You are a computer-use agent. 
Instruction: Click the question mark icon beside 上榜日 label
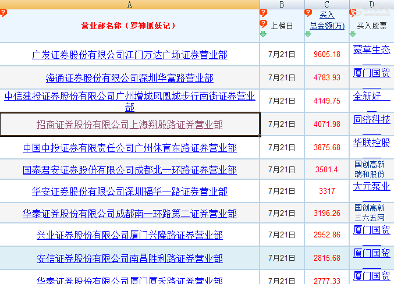263,24
